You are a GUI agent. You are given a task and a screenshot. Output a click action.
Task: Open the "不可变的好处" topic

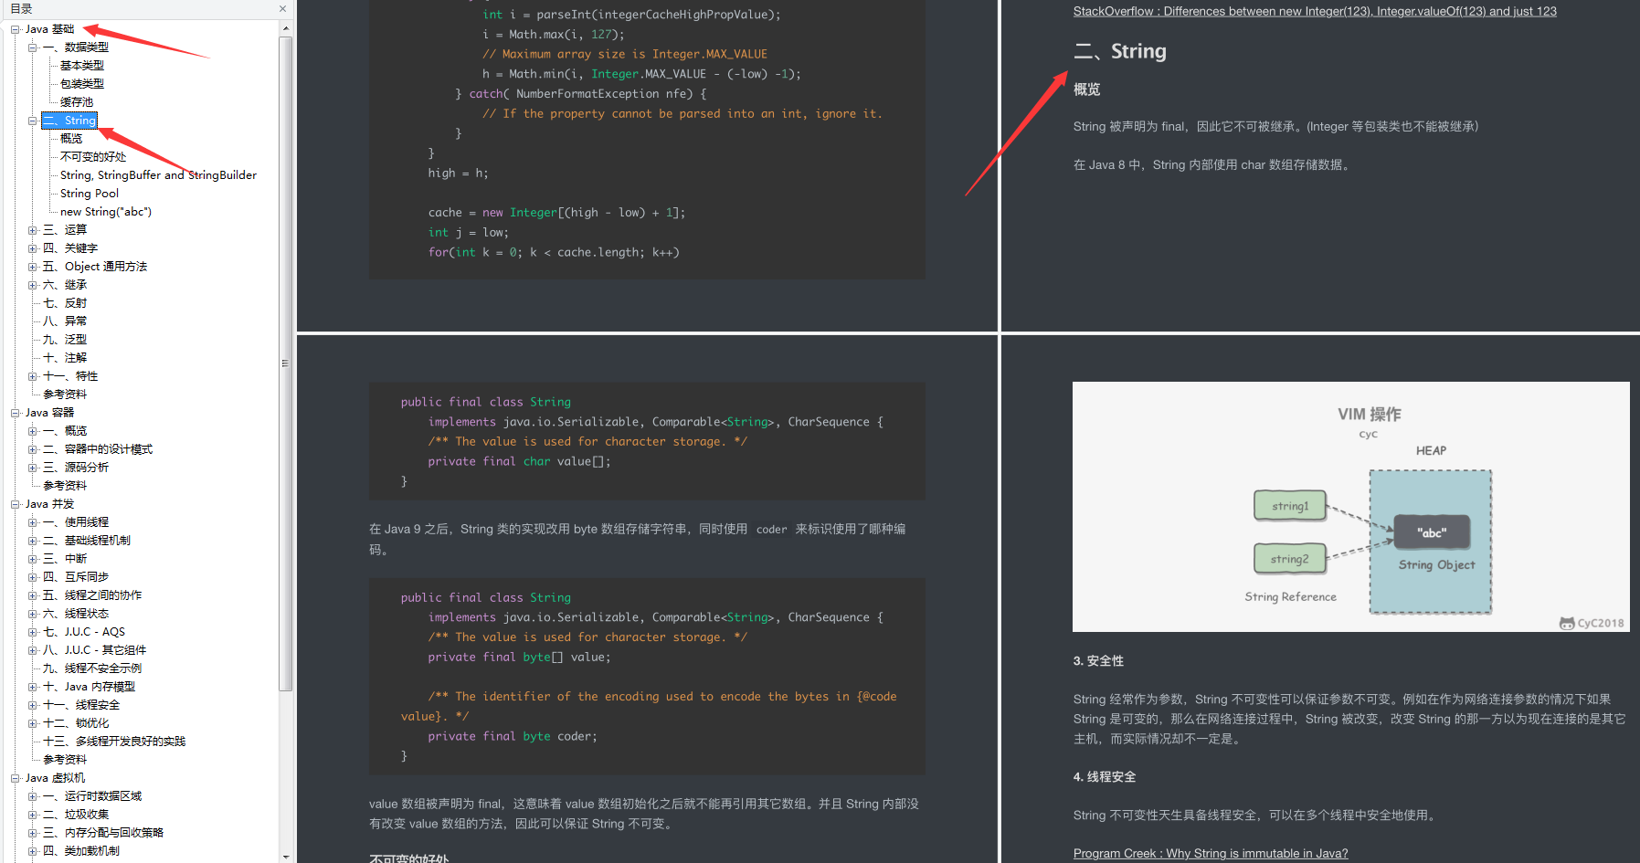click(91, 156)
